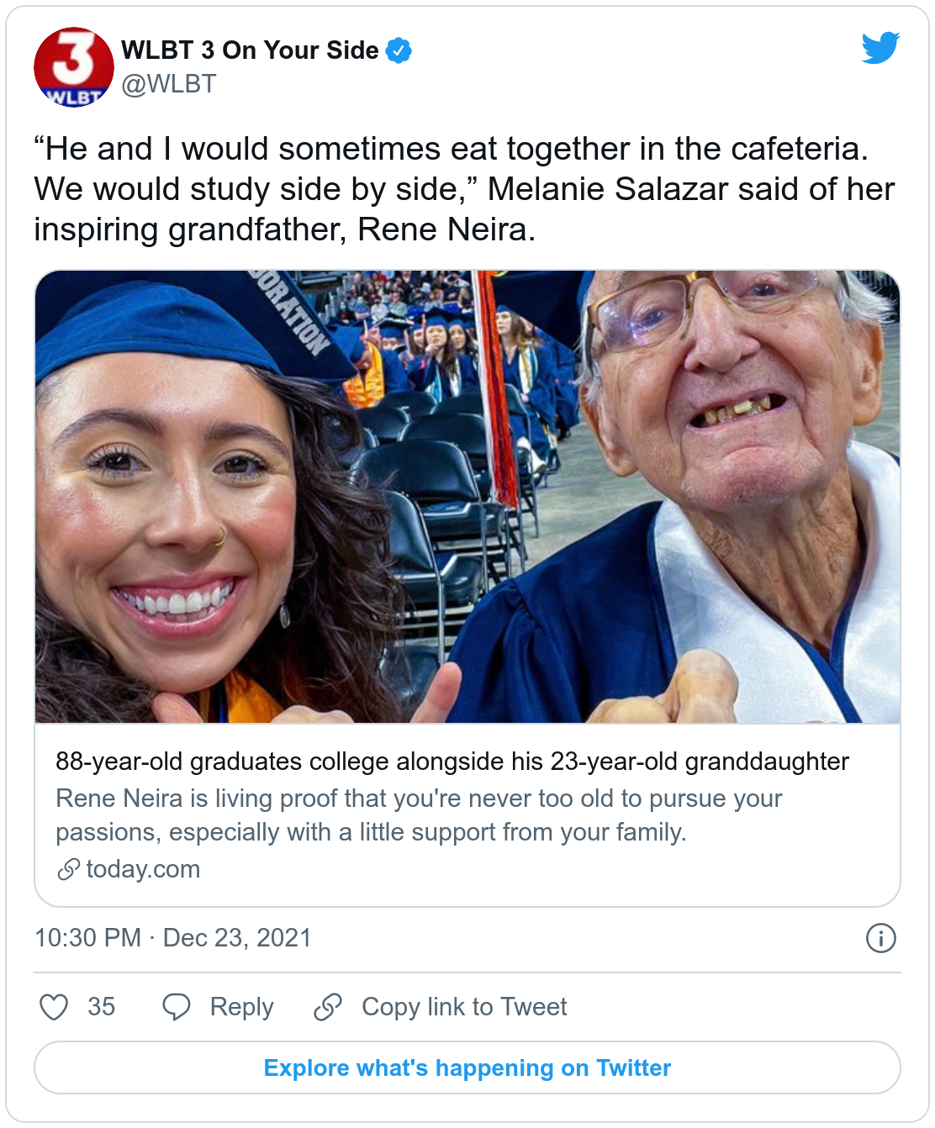
Task: Click the tweet text quoting Melanie Salazar
Action: click(x=464, y=189)
